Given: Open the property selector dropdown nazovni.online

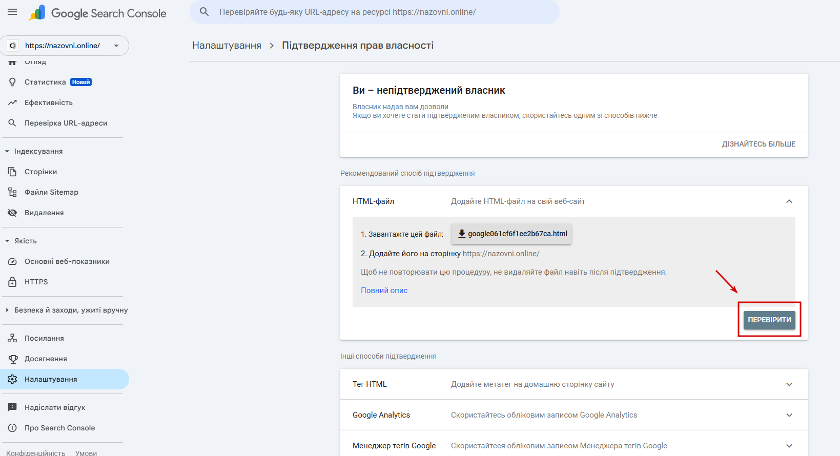Looking at the screenshot, I should tap(65, 46).
